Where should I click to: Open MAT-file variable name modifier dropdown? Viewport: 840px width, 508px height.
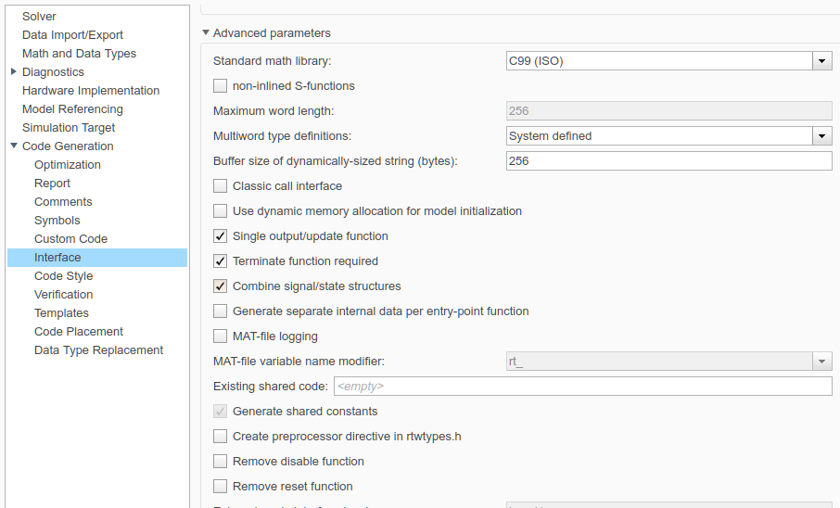(821, 362)
